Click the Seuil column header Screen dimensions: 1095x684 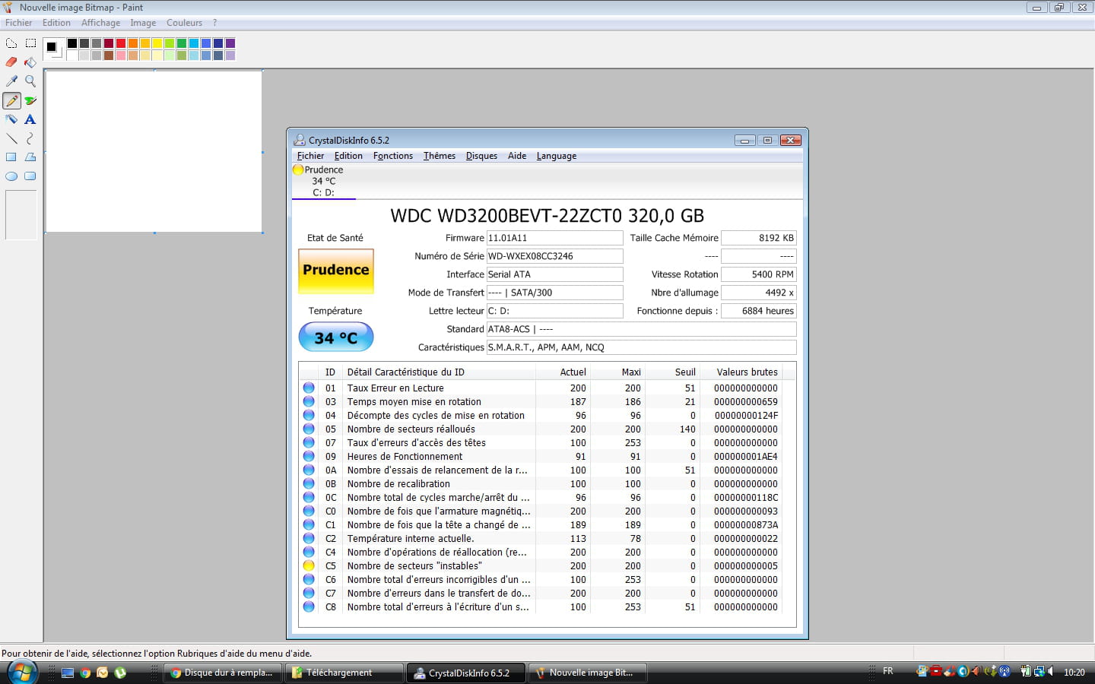pos(672,372)
